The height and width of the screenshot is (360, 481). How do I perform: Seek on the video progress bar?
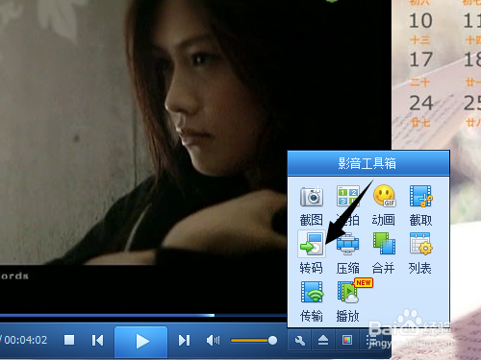coord(143,316)
